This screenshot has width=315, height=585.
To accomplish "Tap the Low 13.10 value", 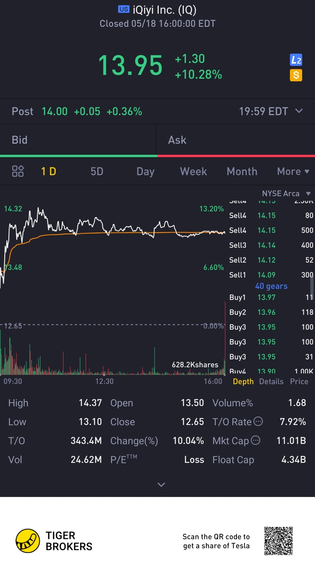I will (x=90, y=422).
